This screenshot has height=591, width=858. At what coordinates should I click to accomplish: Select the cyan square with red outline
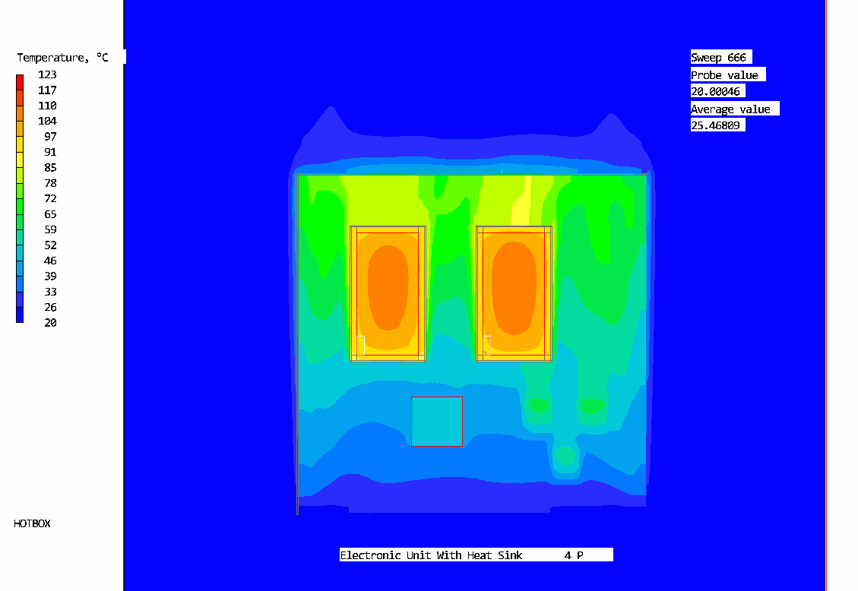(x=437, y=422)
